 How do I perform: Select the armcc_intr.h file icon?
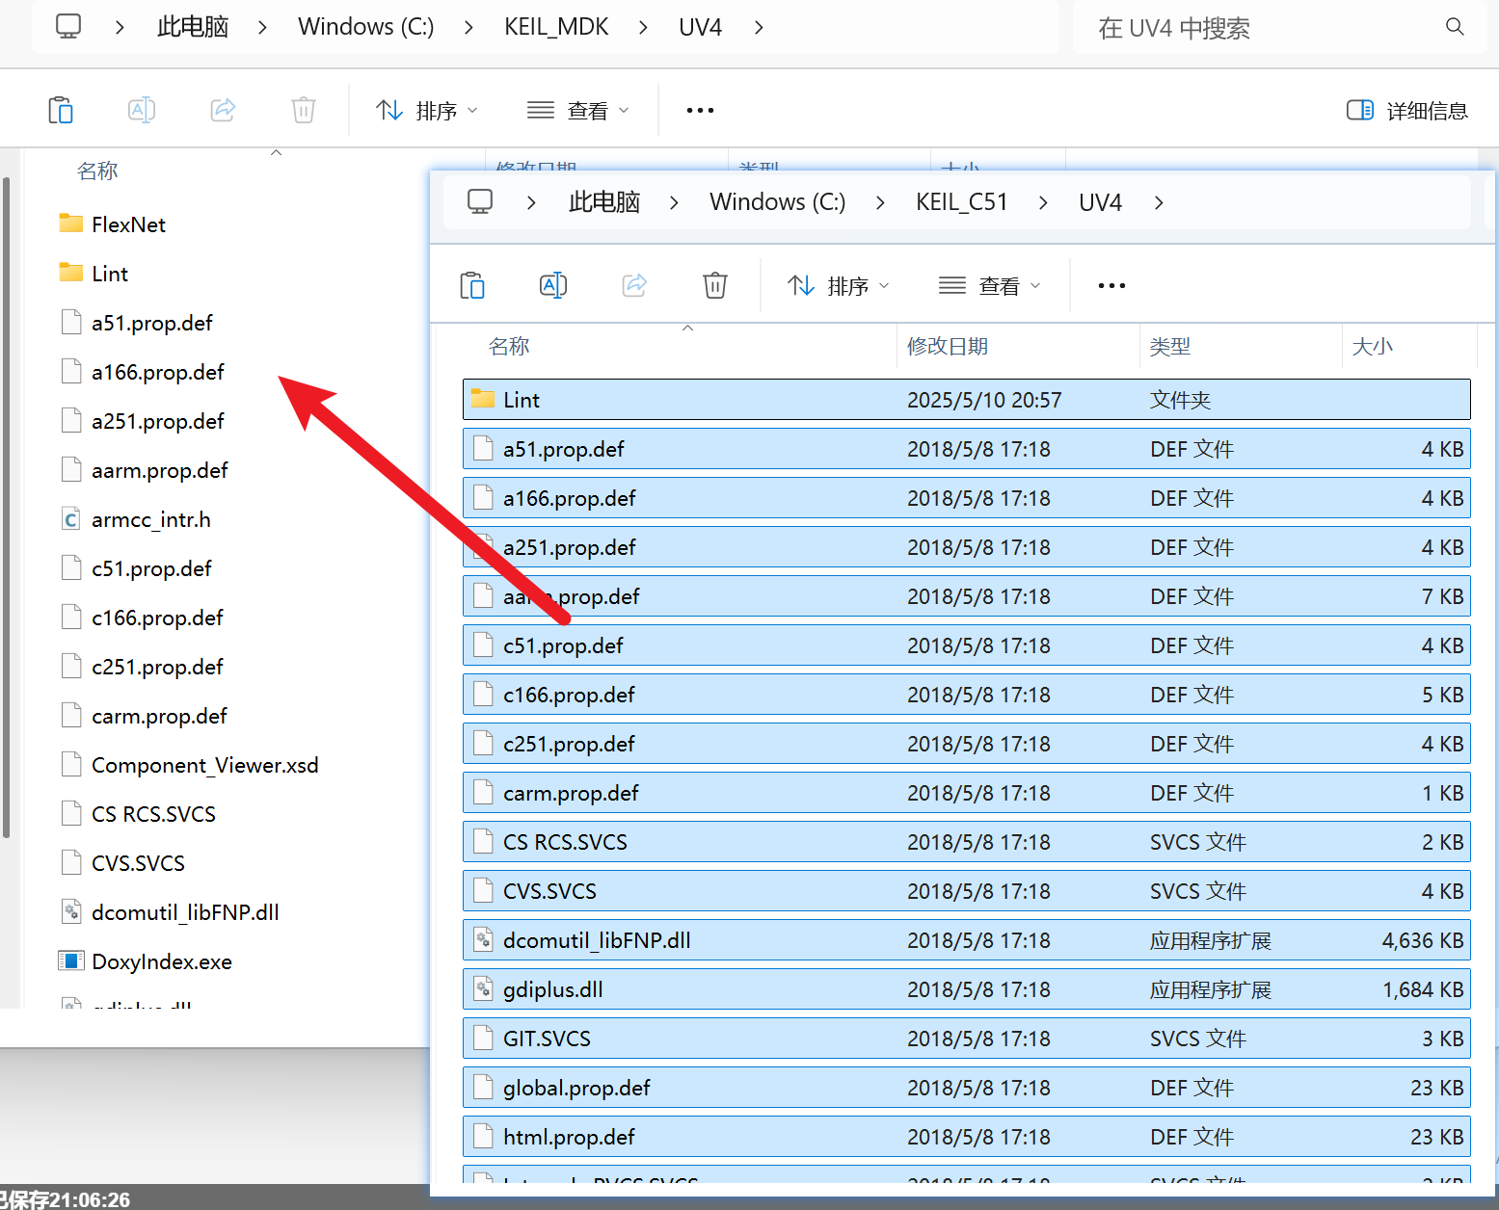point(70,518)
